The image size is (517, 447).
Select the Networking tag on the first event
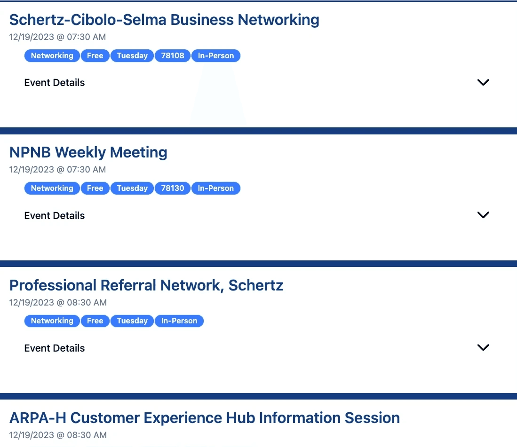52,55
